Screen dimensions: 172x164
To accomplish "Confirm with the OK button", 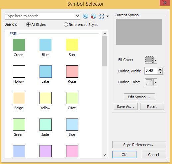I will point(124,155).
